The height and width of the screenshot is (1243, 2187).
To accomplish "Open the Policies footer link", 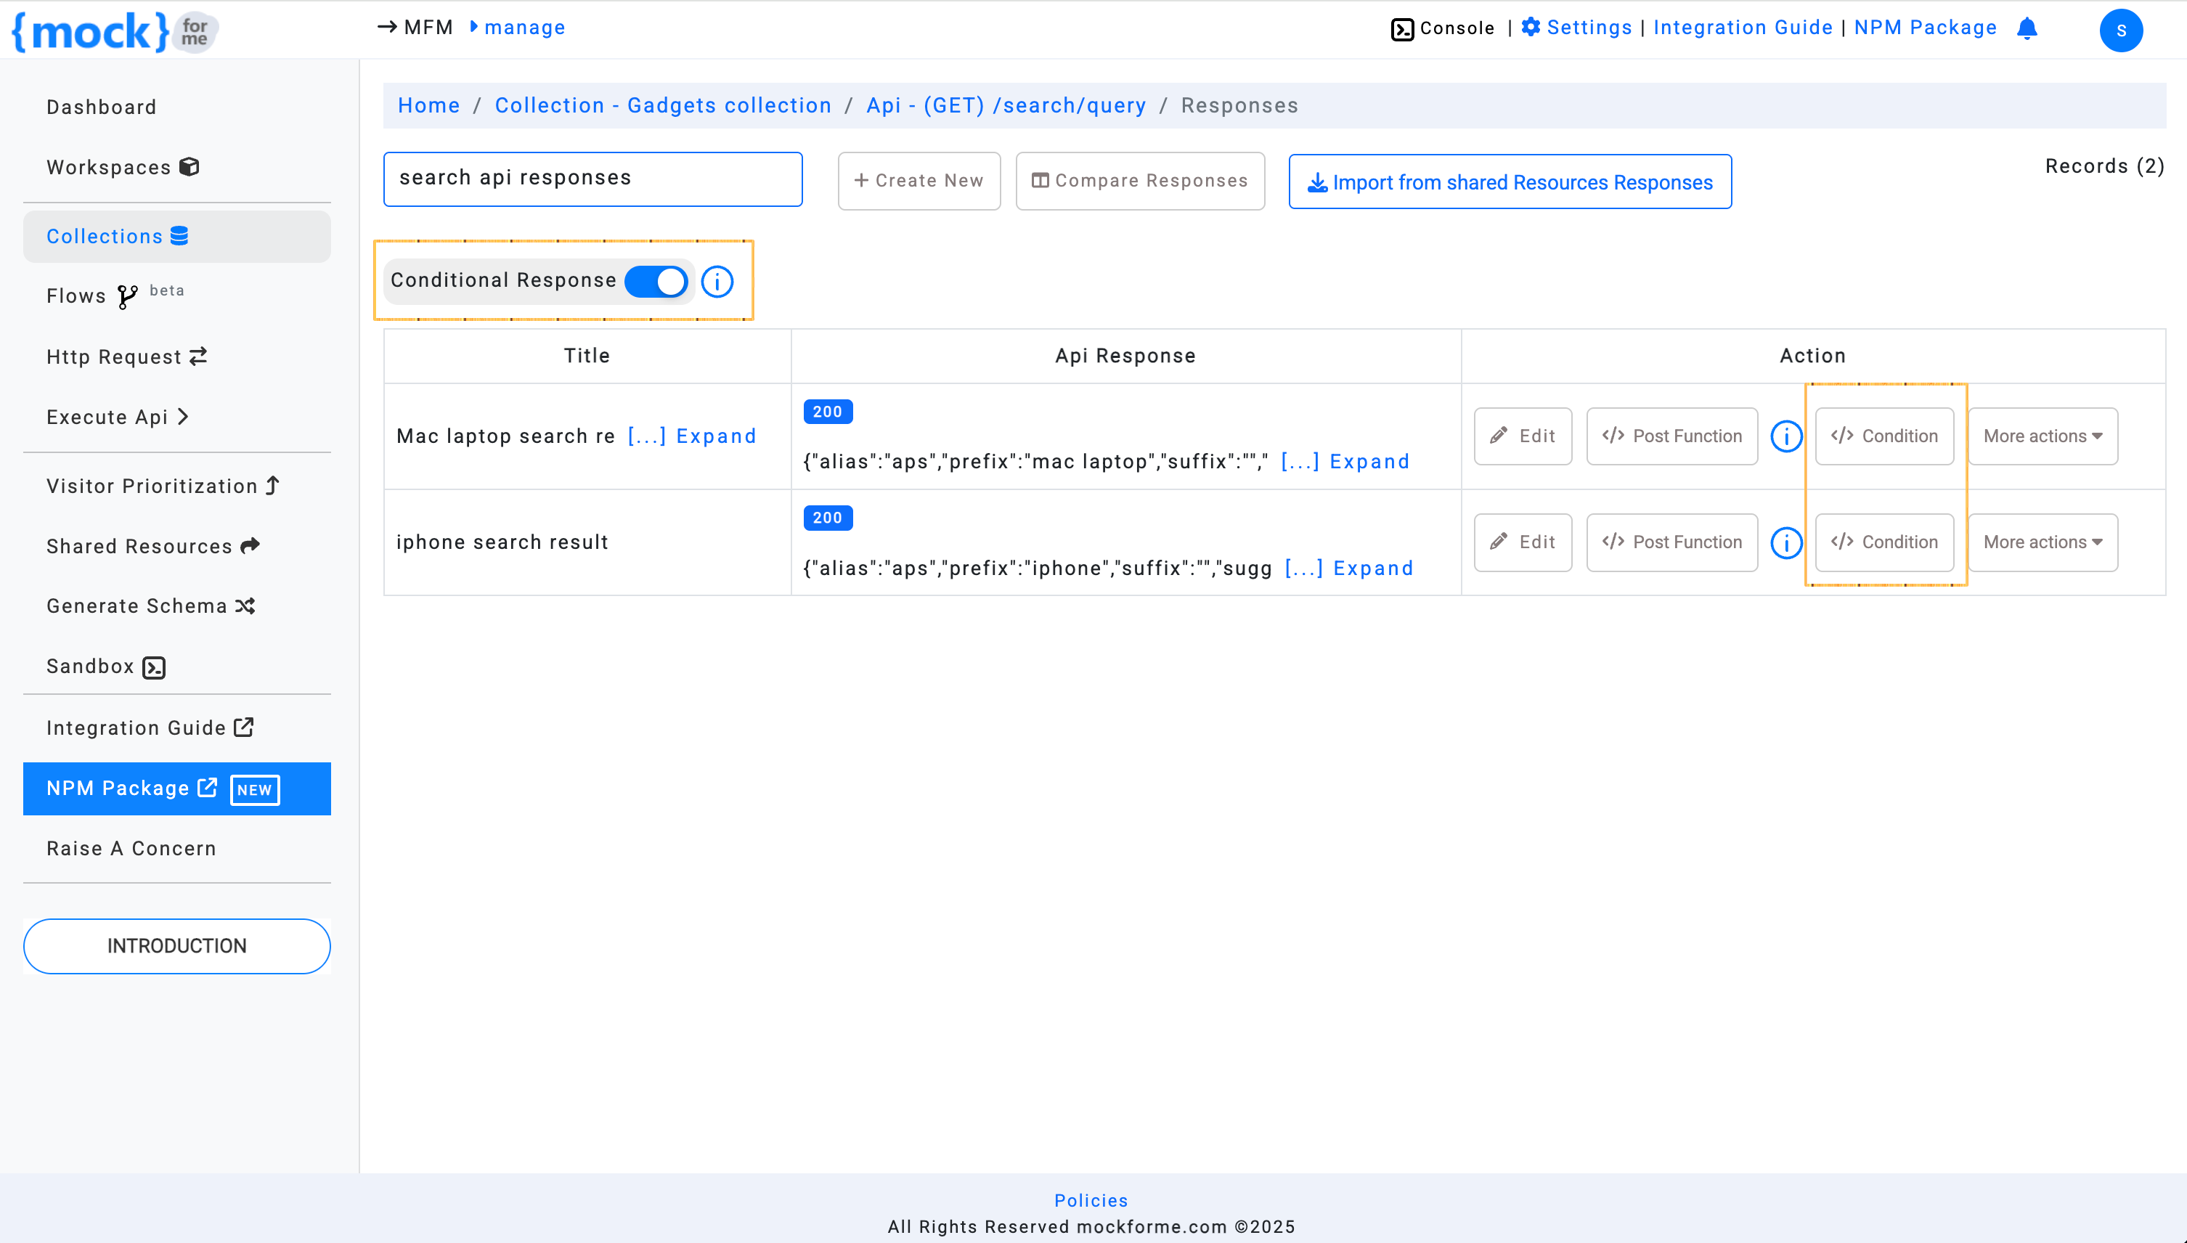I will (1091, 1200).
